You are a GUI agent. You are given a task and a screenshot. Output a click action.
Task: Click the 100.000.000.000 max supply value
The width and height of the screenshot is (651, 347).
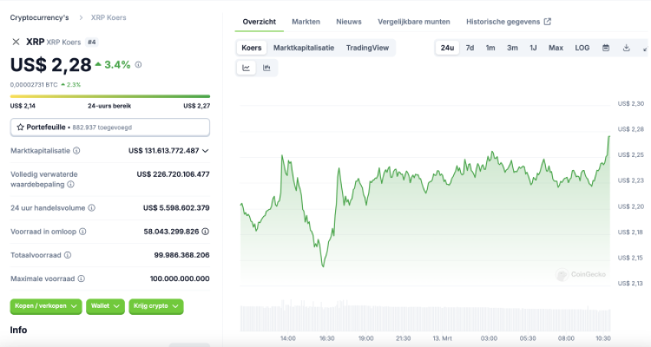tap(179, 279)
